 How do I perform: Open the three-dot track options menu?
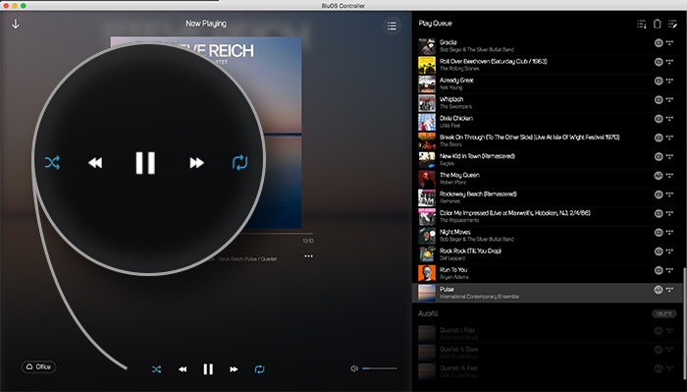tap(308, 256)
